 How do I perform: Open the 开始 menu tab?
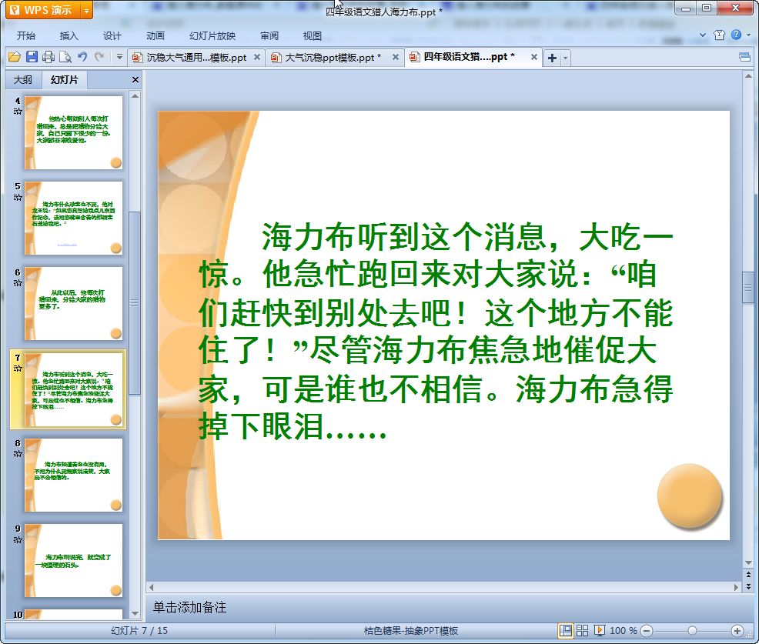pyautogui.click(x=26, y=36)
